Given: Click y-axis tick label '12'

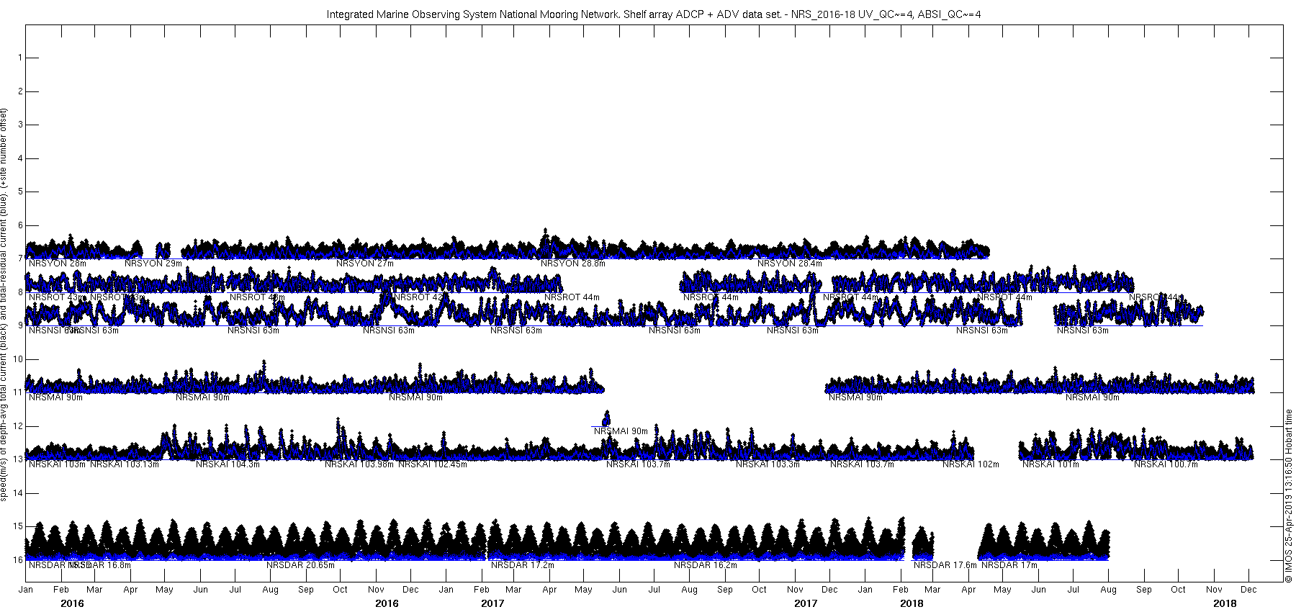Looking at the screenshot, I should (x=18, y=426).
